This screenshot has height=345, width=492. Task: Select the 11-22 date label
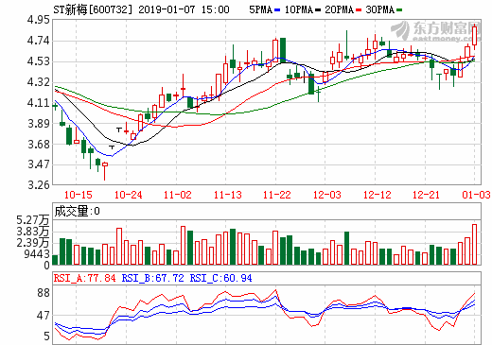pos(277,195)
